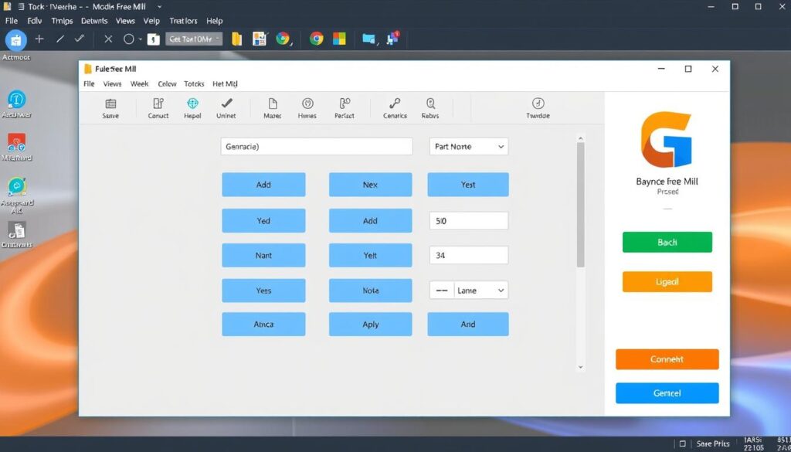Click the Nant button

[x=263, y=255]
